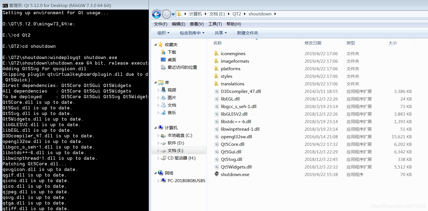Viewport: 428px width, 211px height.
Task: Click 计算机 in the address breadcrumb
Action: click(195, 14)
